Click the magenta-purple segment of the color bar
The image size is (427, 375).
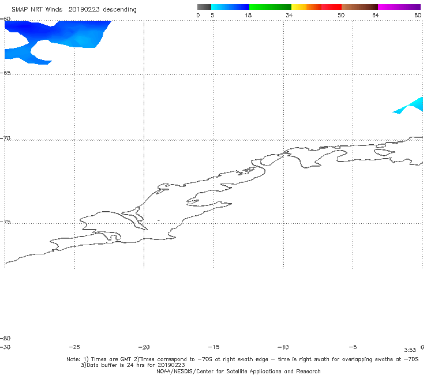click(399, 7)
